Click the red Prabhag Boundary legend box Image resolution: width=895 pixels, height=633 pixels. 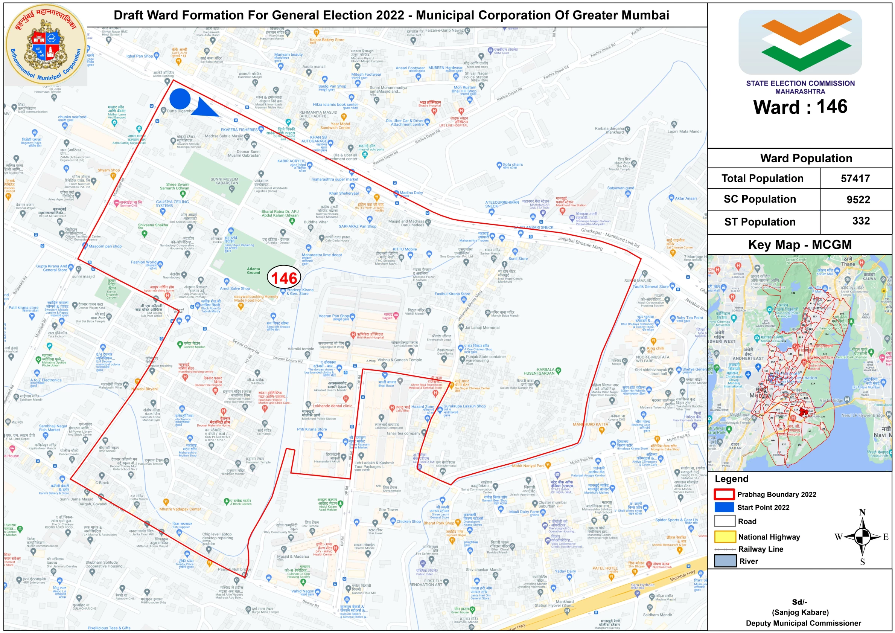coord(724,494)
